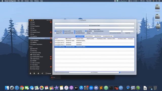Switch to the KextsToPatch tab

tap(80, 36)
